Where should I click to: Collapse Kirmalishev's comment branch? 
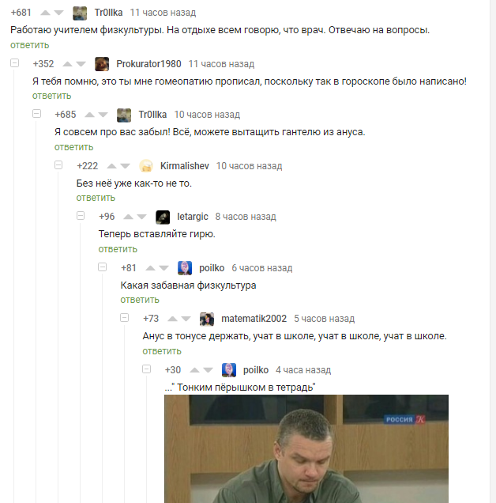58,165
